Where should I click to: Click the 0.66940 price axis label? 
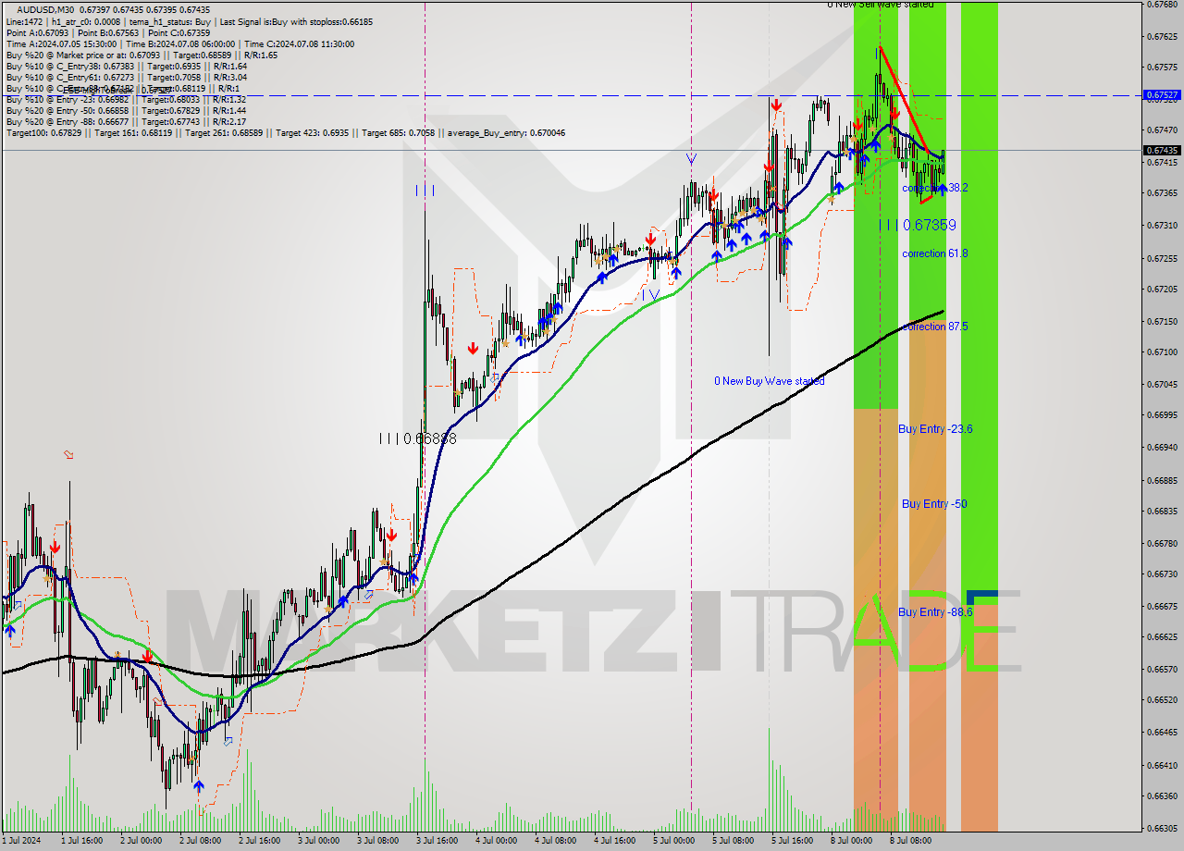pyautogui.click(x=1162, y=448)
